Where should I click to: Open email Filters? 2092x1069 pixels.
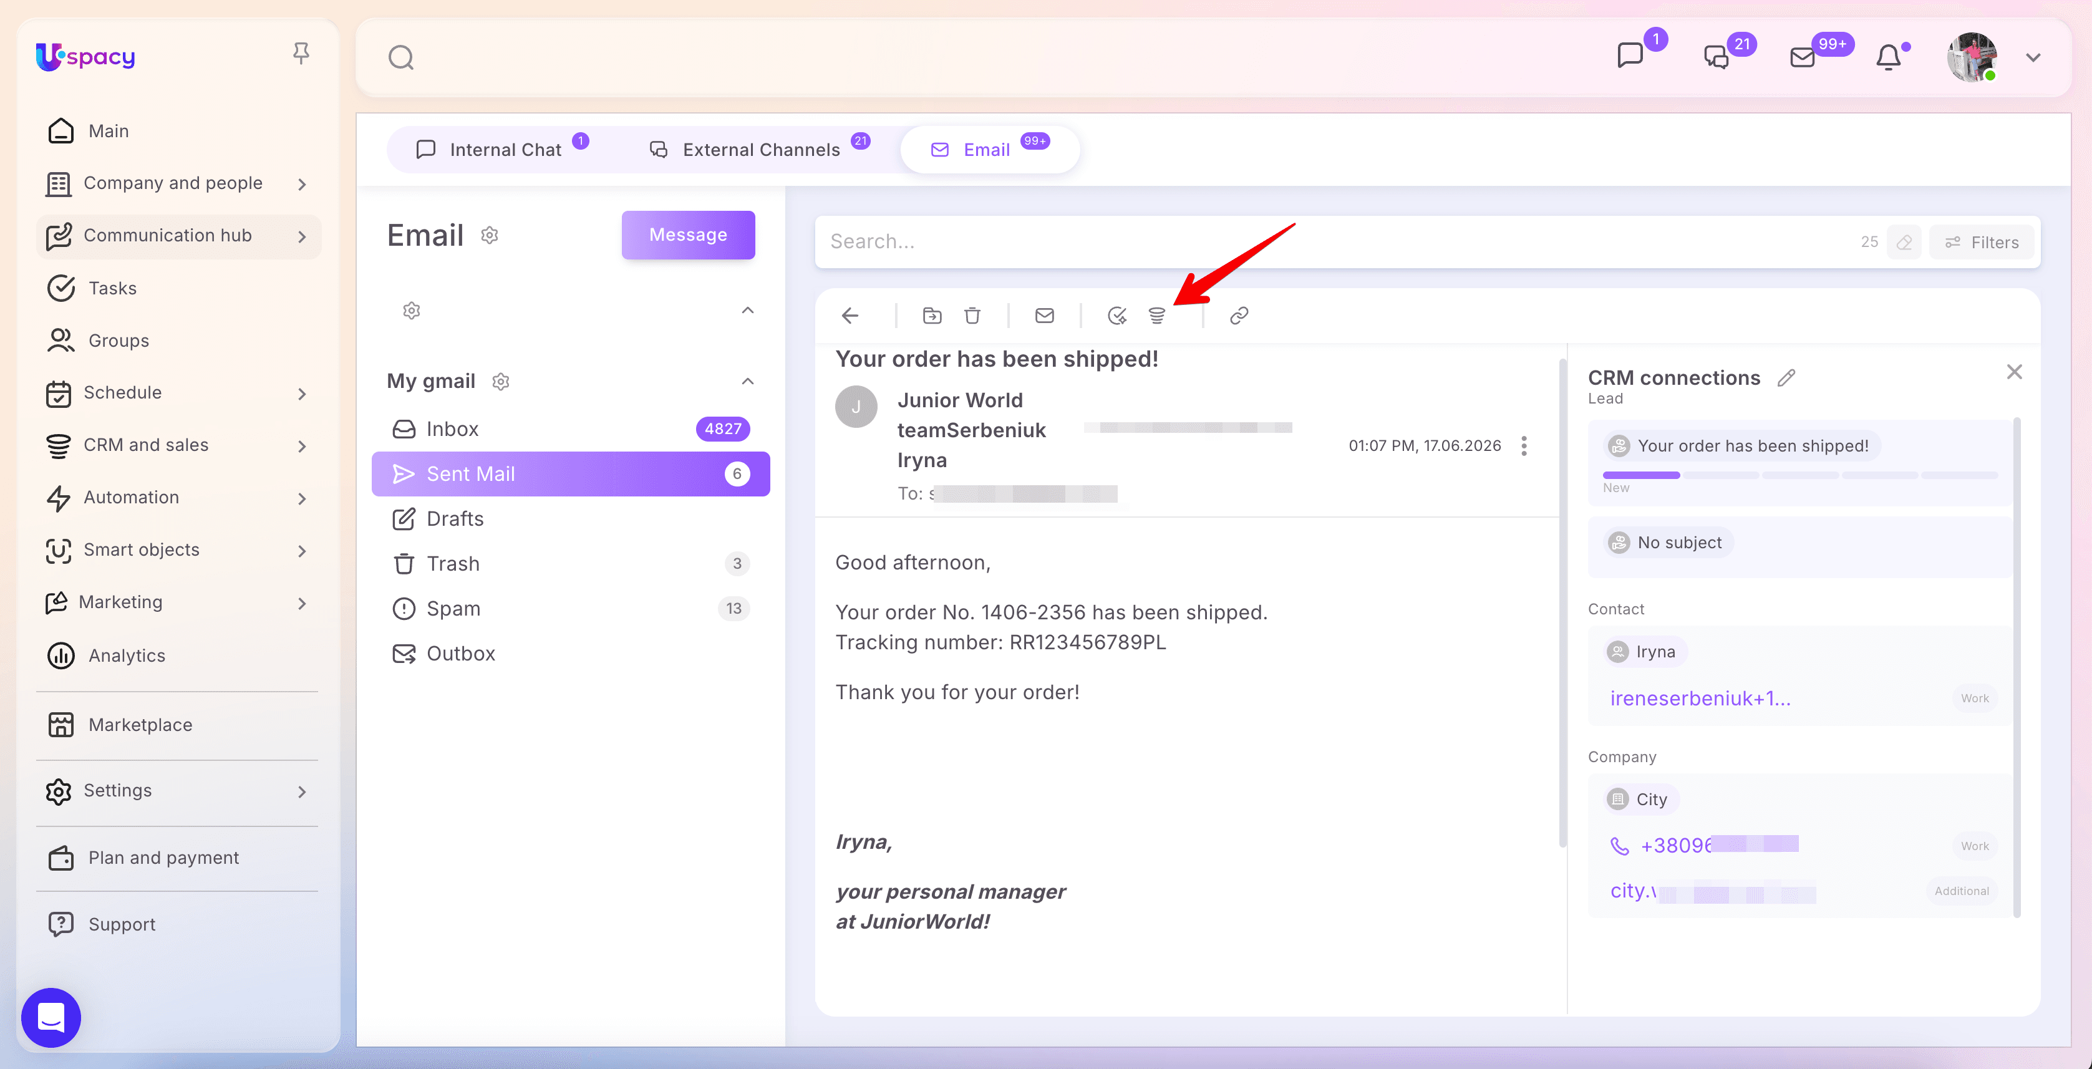[1982, 243]
